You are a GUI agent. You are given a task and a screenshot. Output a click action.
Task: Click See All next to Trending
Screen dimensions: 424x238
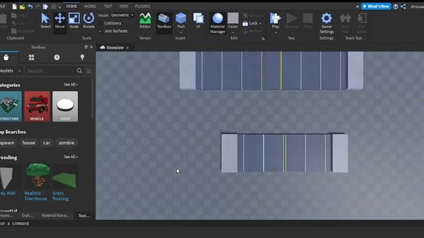click(71, 157)
